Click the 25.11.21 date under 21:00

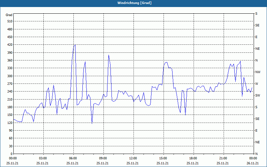pos(222,163)
